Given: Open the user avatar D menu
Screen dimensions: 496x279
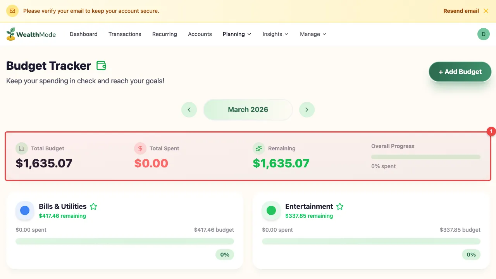Looking at the screenshot, I should point(483,34).
